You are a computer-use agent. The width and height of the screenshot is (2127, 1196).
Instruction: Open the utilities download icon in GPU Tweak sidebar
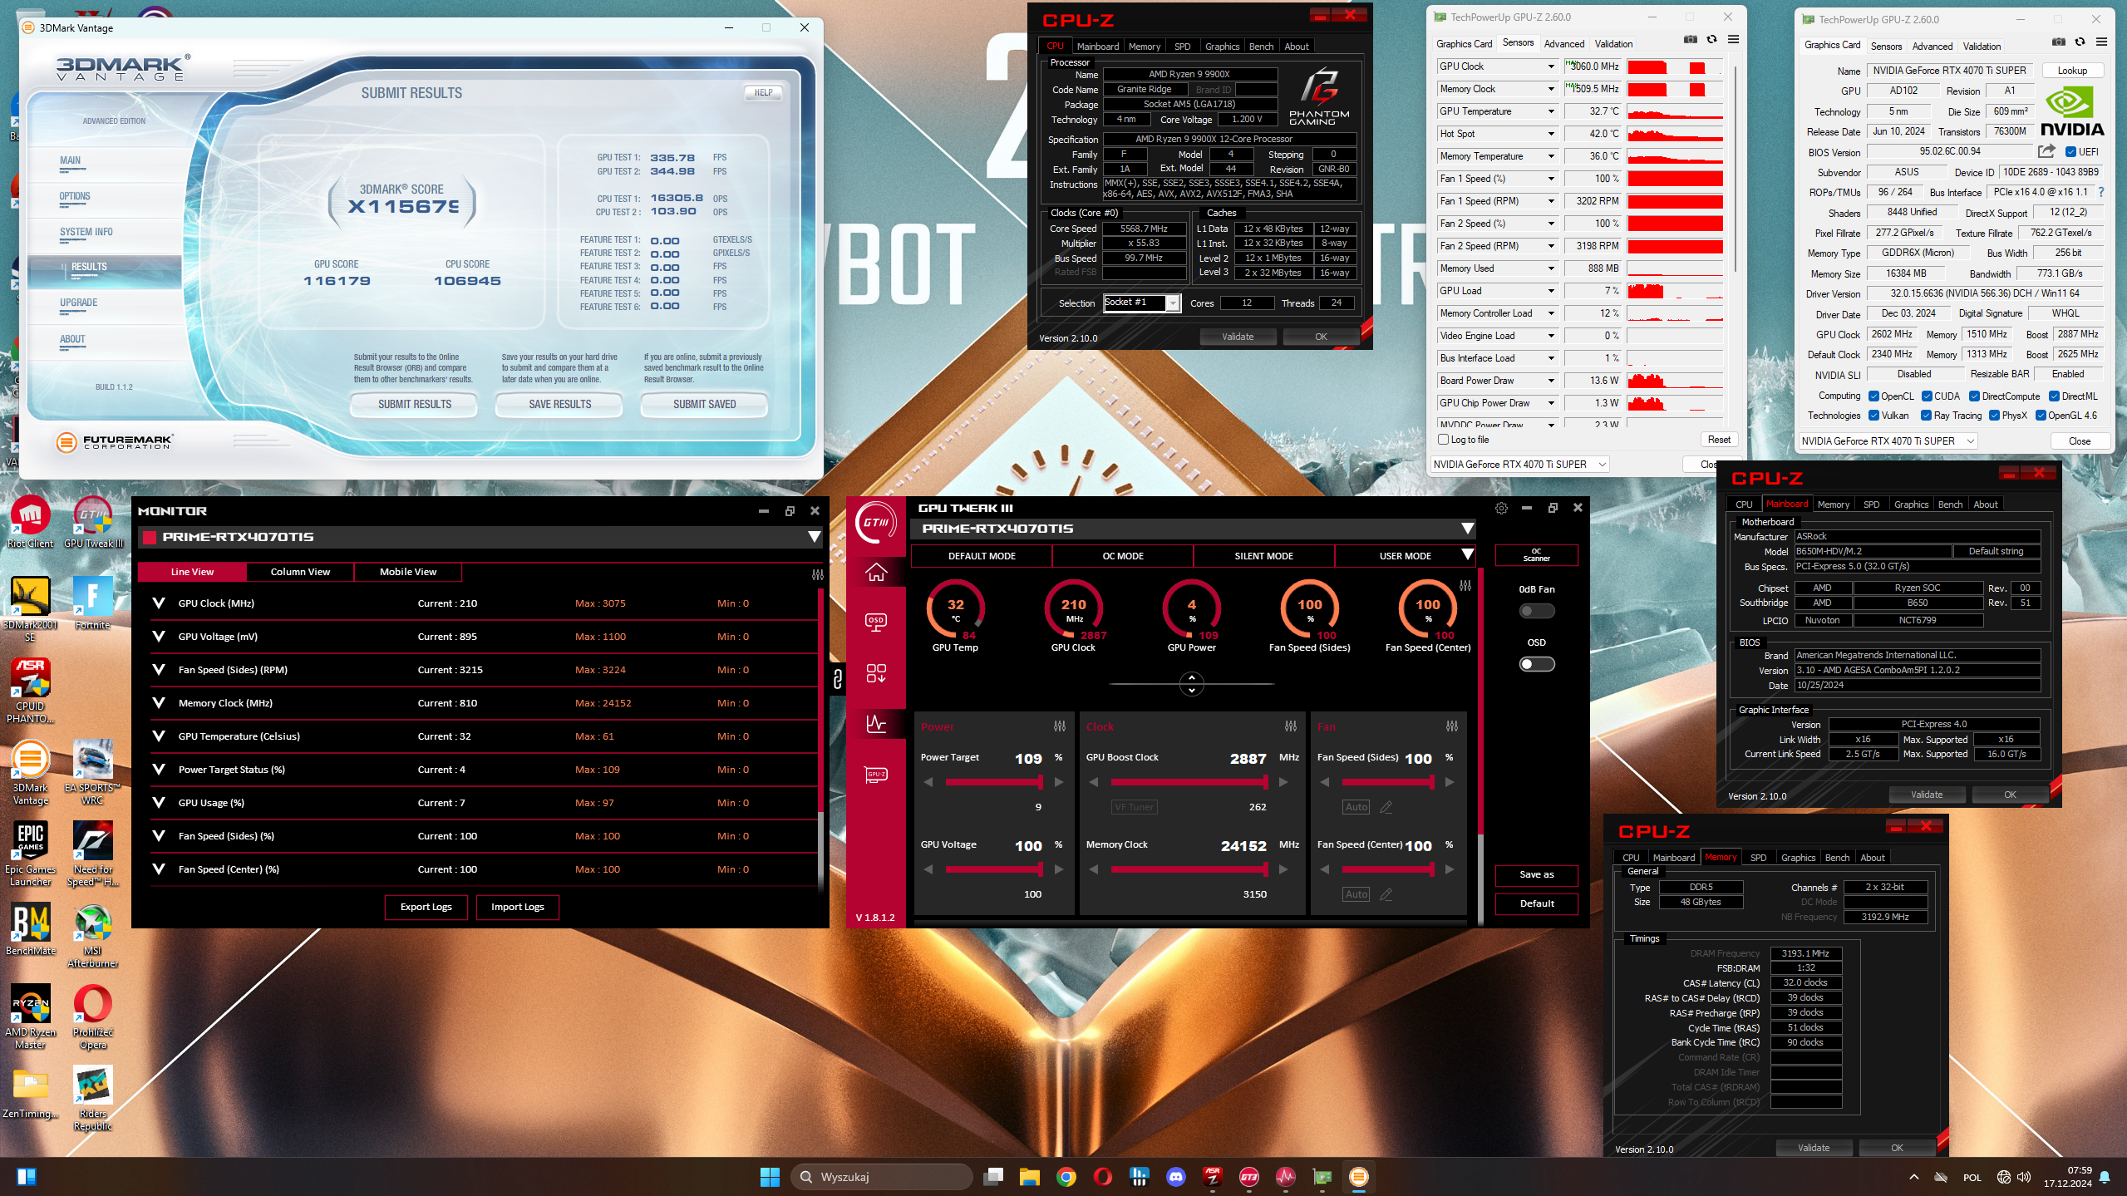click(875, 673)
